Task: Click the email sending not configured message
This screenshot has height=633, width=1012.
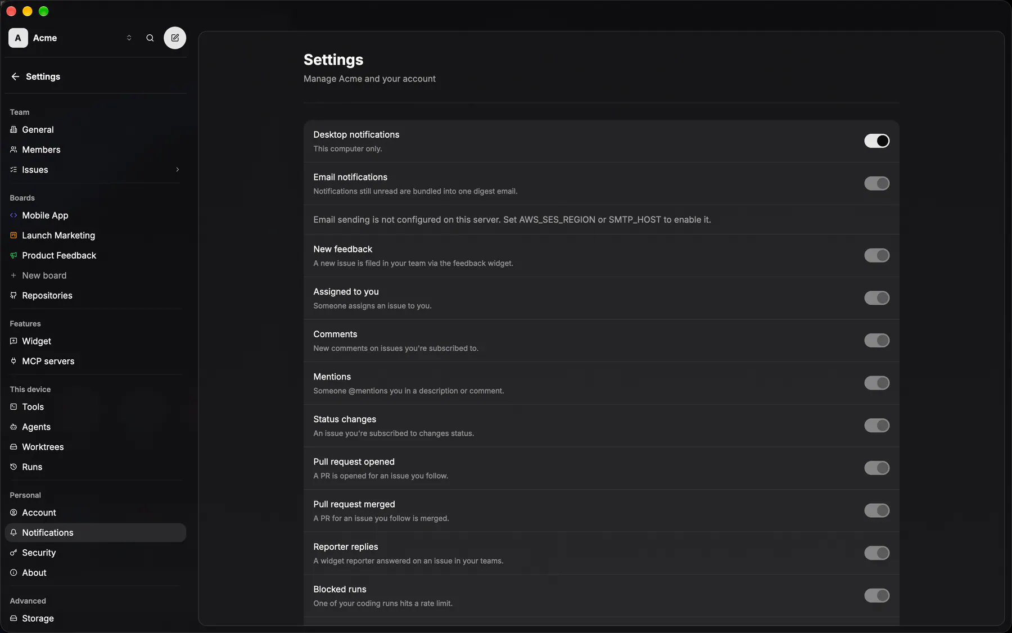Action: pos(512,219)
